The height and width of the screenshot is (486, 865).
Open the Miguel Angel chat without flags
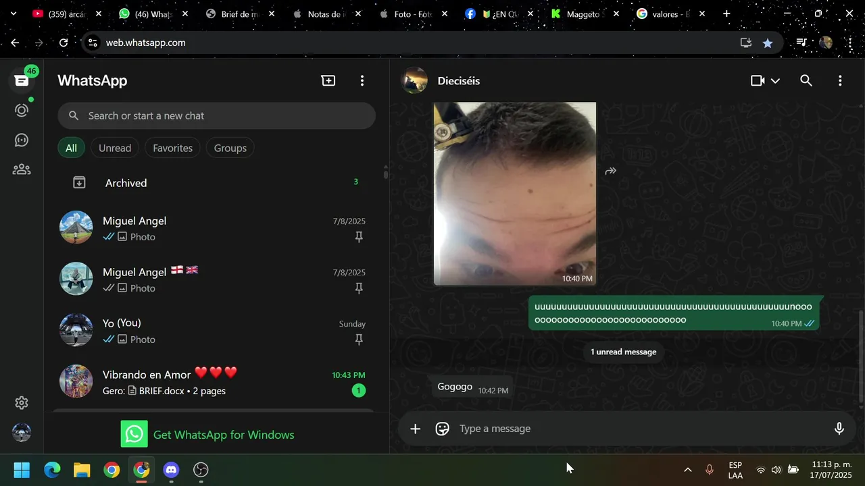click(216, 228)
